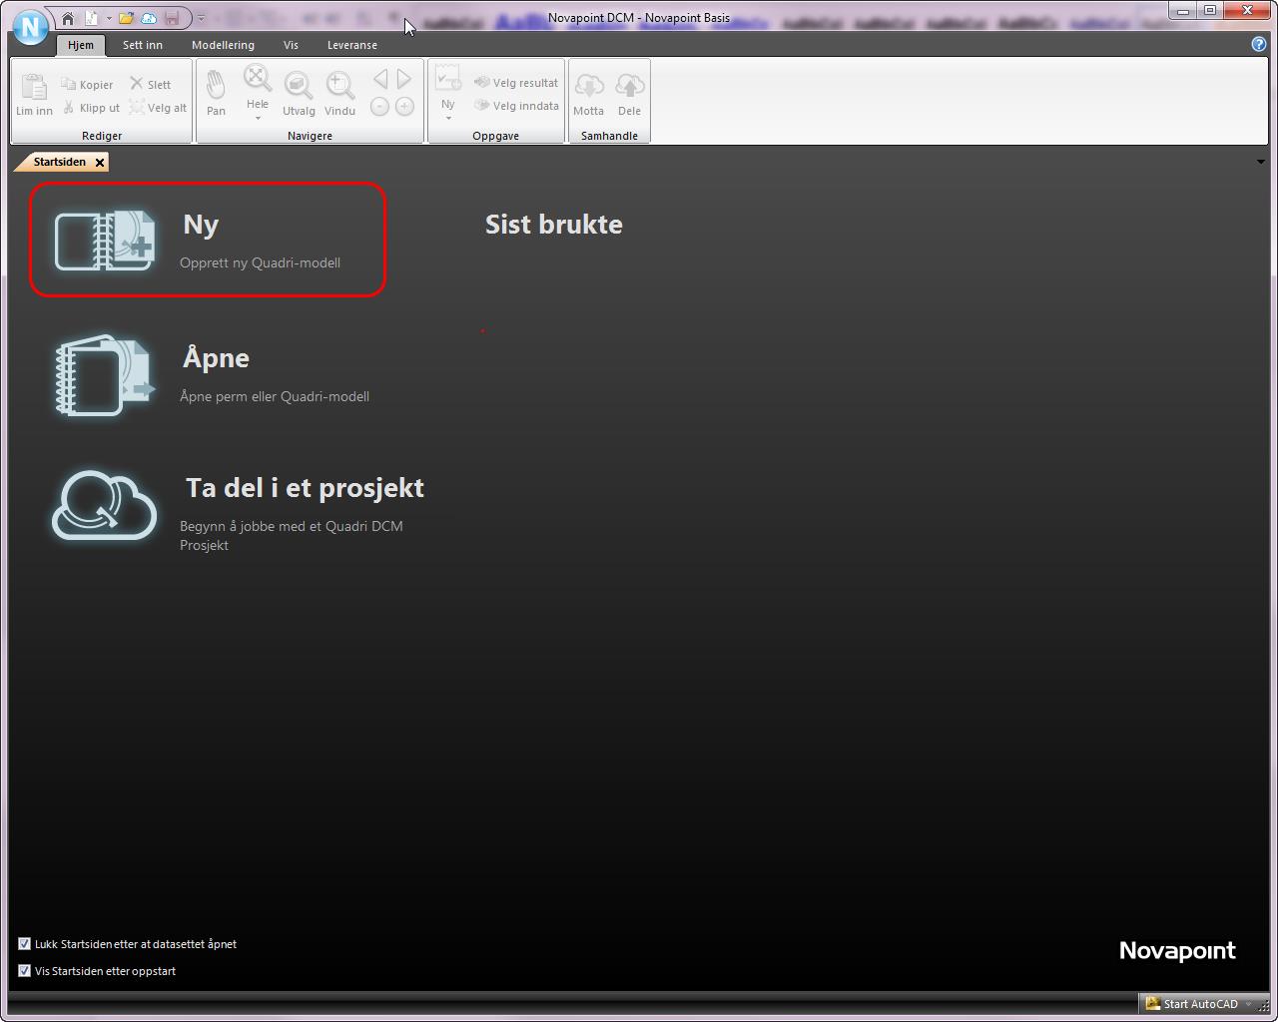The height and width of the screenshot is (1022, 1278).
Task: Toggle Vis Startsiden etter oppstart checkbox
Action: (x=25, y=970)
